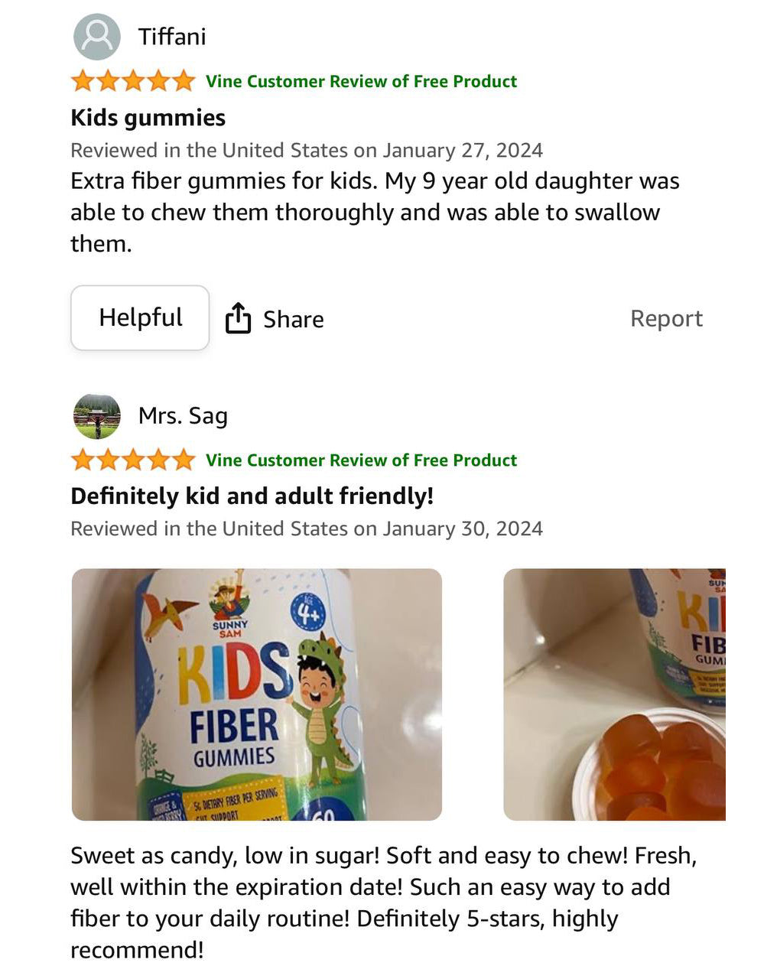Click the Share text label
This screenshot has height=979, width=764.
pos(293,319)
